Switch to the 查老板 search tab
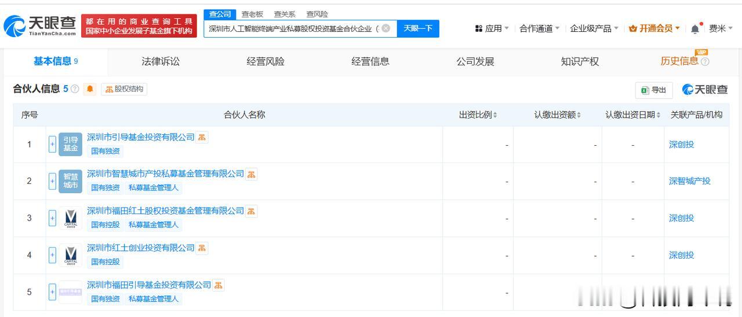This screenshot has width=742, height=317. [x=252, y=14]
